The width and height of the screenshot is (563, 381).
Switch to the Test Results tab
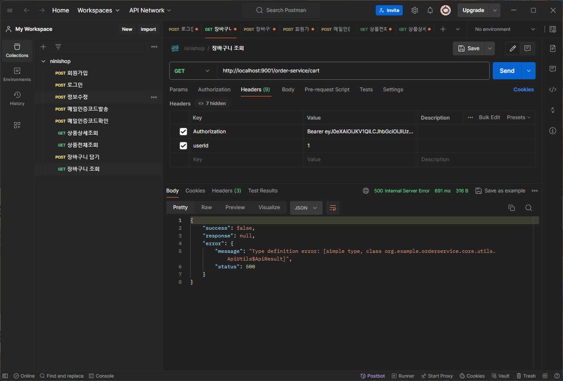[263, 191]
